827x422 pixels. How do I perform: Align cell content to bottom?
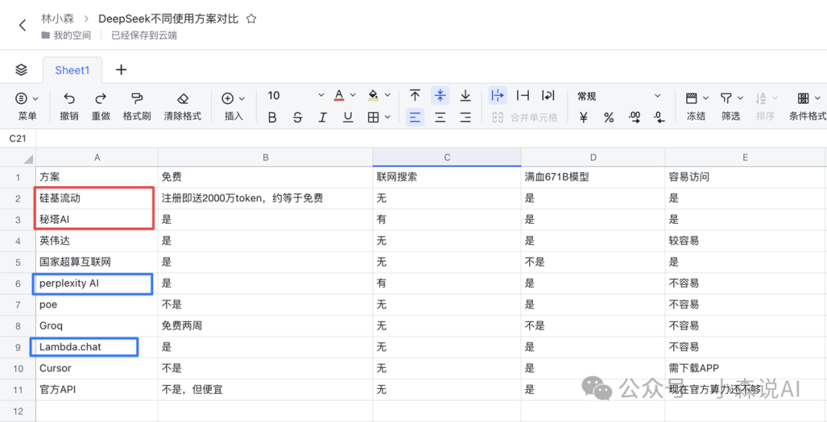pos(466,96)
